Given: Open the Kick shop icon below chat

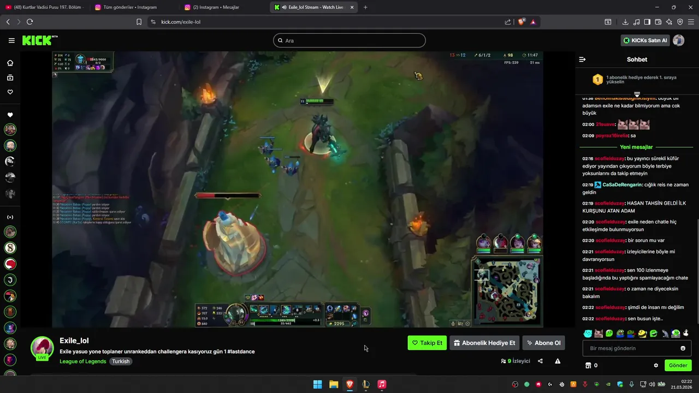Looking at the screenshot, I should pos(588,365).
